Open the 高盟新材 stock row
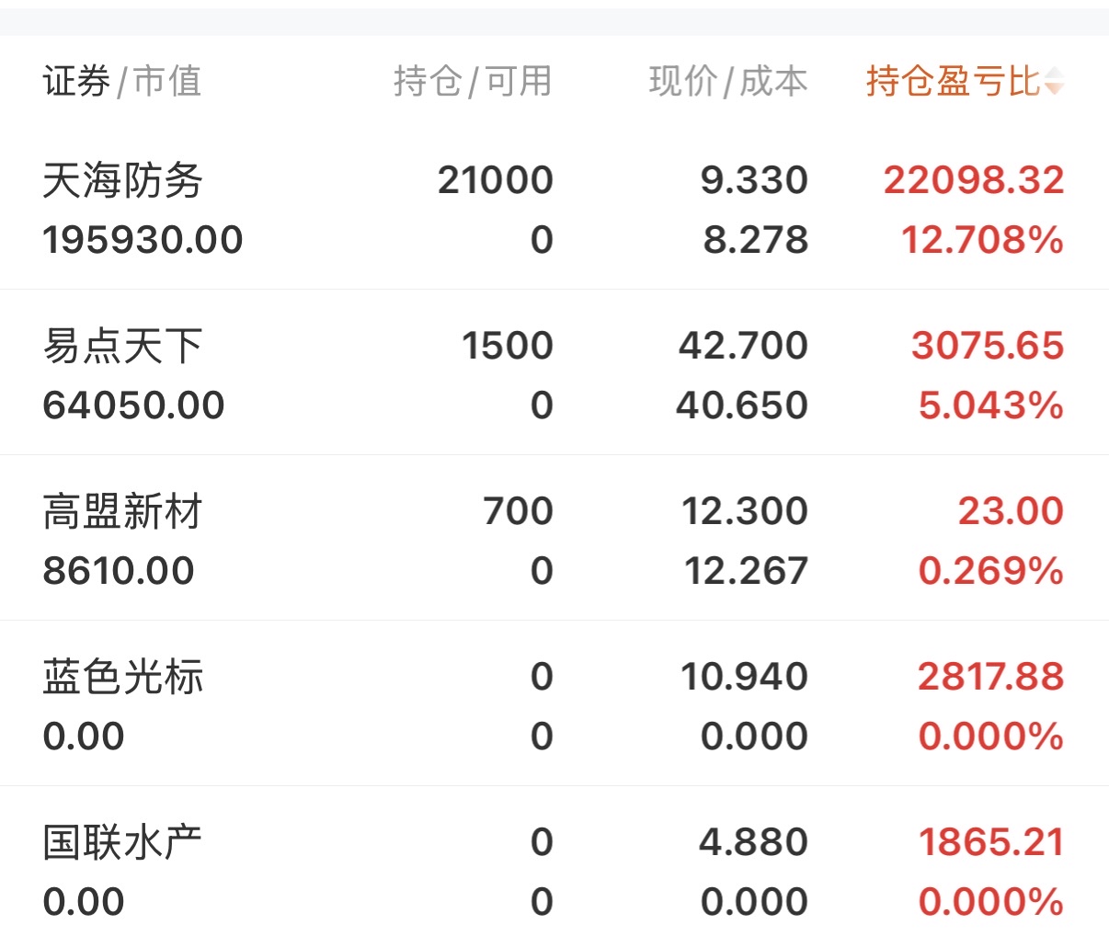This screenshot has height=936, width=1109. coord(122,511)
